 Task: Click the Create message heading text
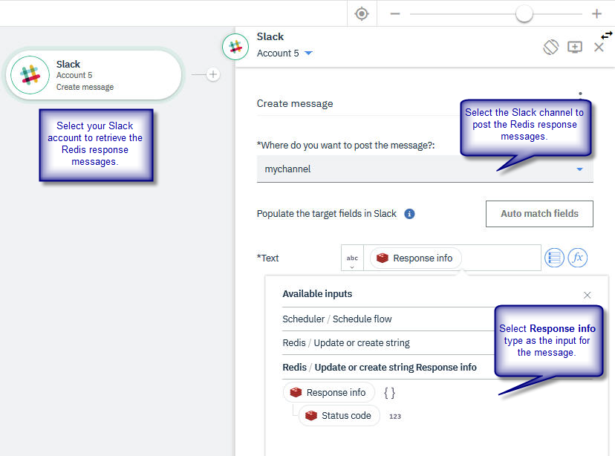(295, 103)
